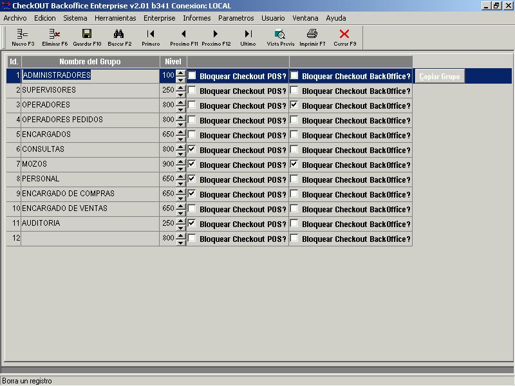
Task: Select the SUPERVISORES group name cell
Action: coord(90,90)
